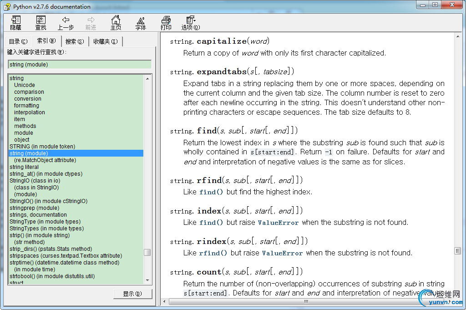Select the 'formatting' index entry

pos(26,106)
